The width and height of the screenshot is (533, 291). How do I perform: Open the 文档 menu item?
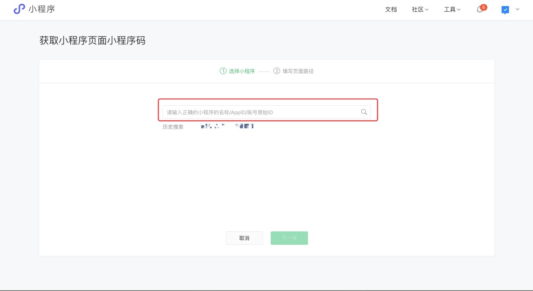tap(391, 10)
